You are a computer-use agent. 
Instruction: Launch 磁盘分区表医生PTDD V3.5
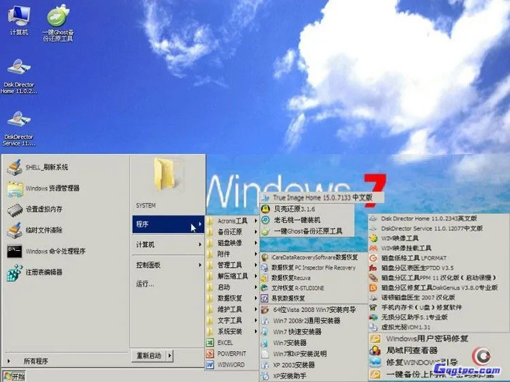(438, 268)
